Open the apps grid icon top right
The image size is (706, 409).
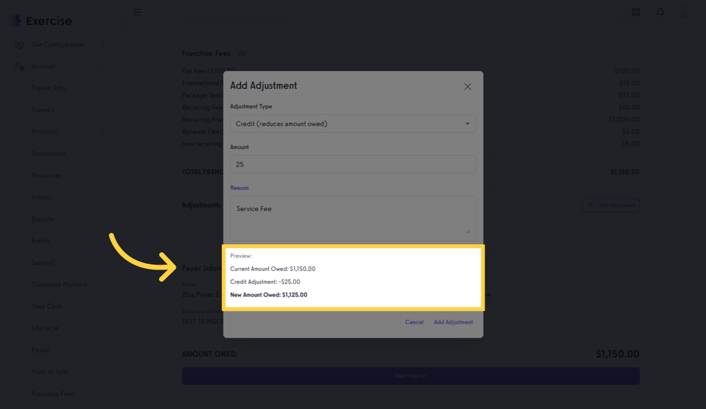click(x=636, y=12)
